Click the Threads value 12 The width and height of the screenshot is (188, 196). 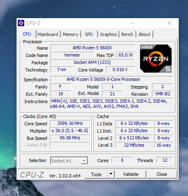click(165, 160)
